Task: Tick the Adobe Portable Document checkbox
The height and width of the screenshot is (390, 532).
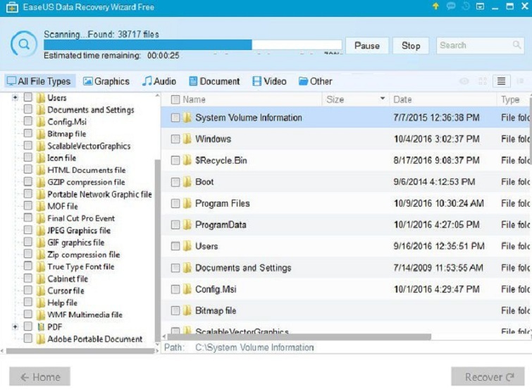Action: [x=27, y=339]
